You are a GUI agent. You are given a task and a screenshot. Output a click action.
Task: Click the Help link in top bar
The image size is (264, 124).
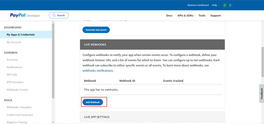click(215, 5)
